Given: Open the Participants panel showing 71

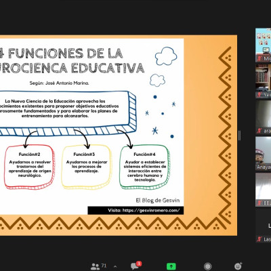Looking at the screenshot, I should [98, 266].
